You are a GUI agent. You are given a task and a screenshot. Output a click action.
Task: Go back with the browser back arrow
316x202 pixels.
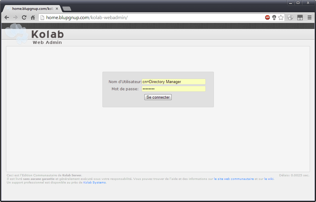[x=7, y=18]
